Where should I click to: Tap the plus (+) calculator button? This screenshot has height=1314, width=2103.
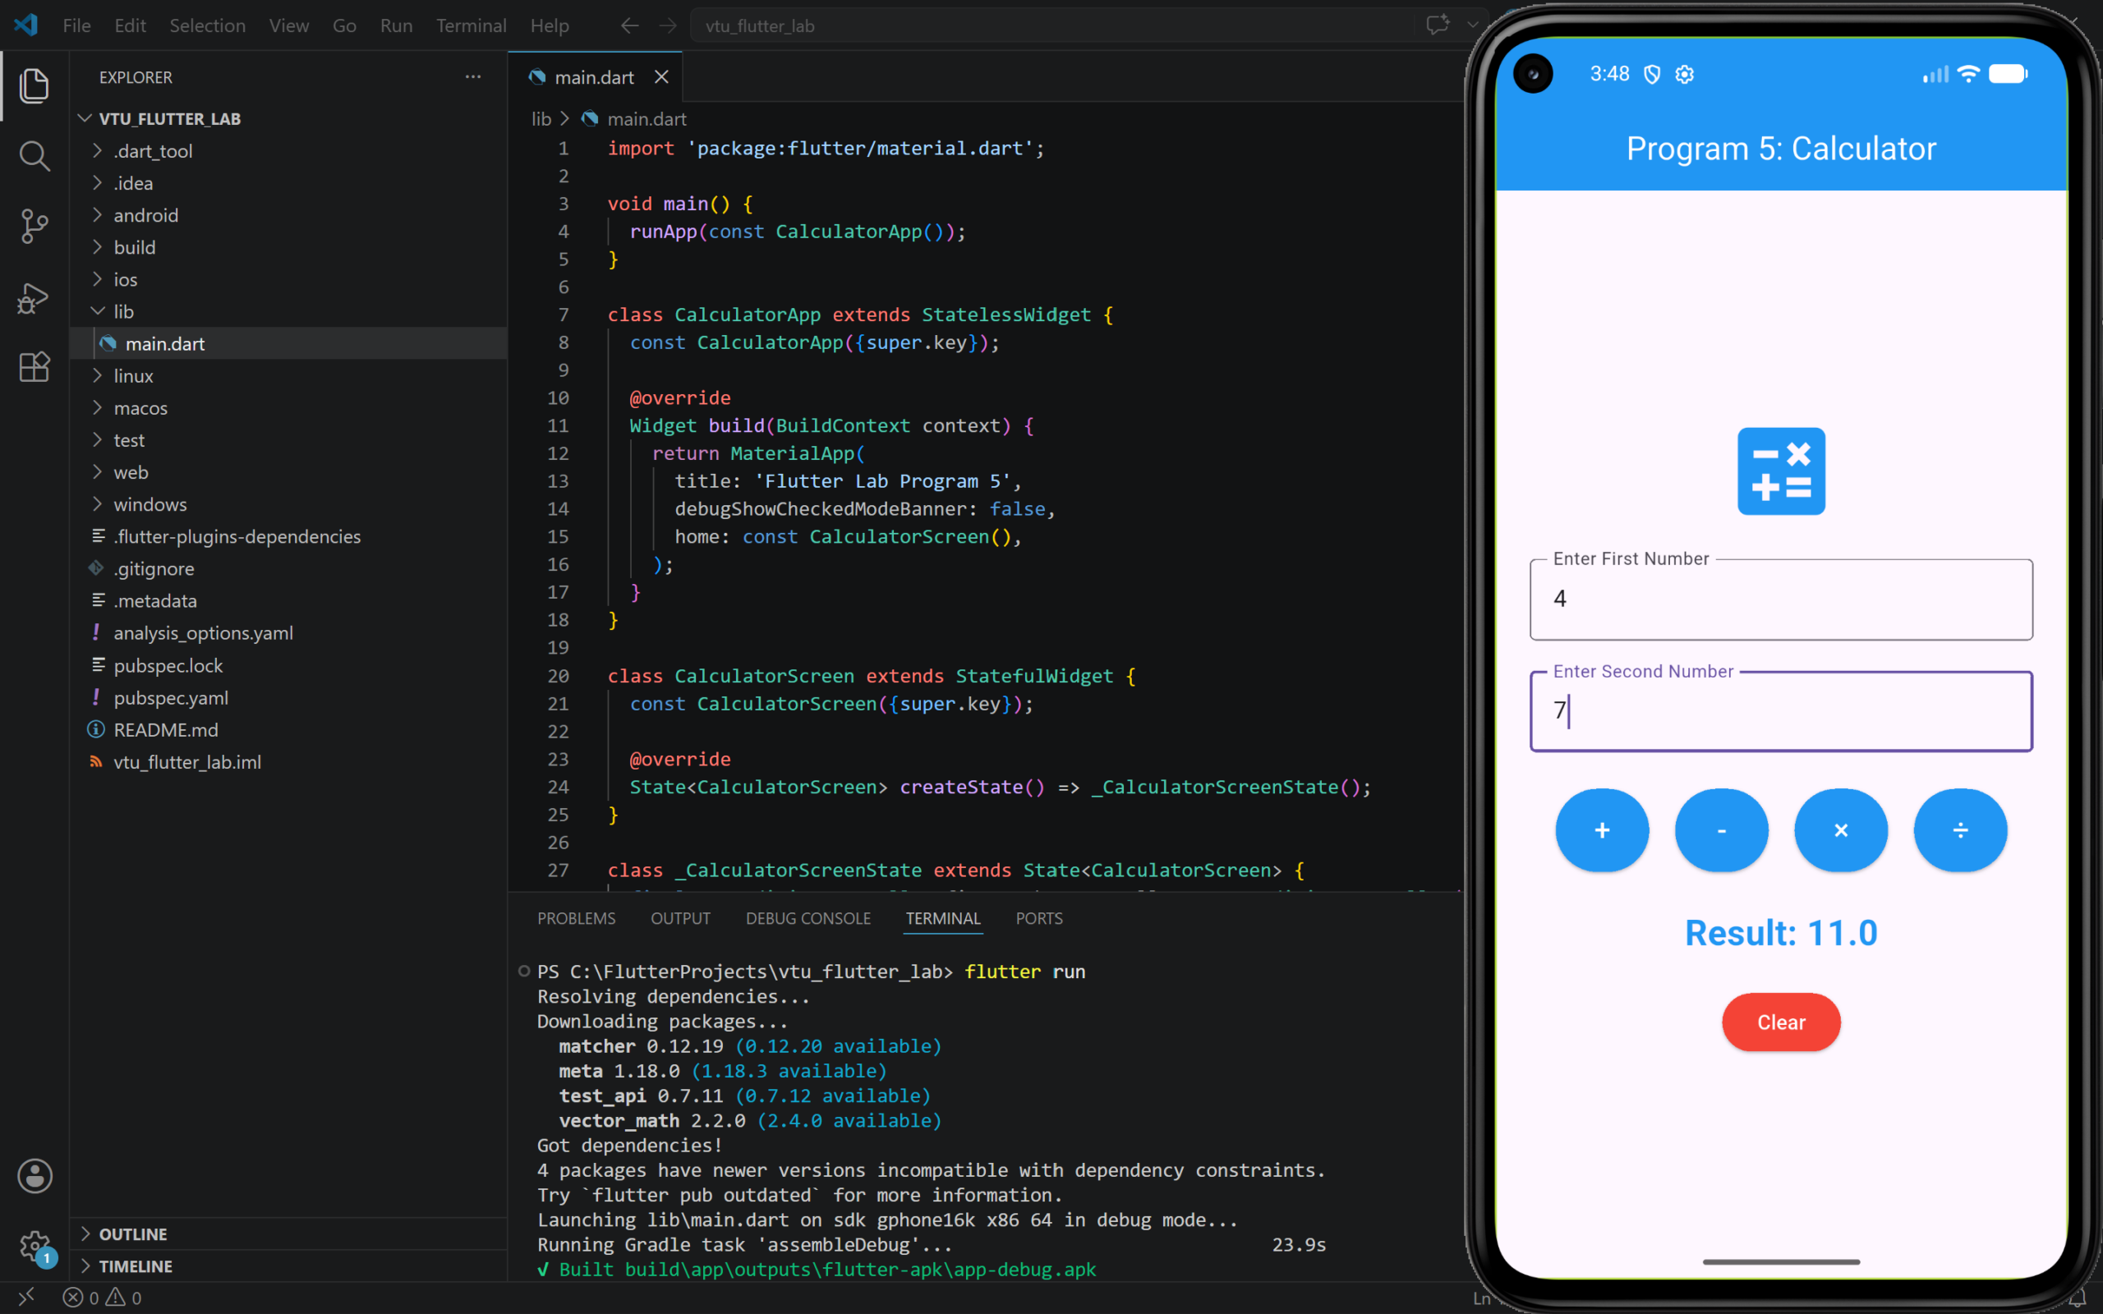pos(1602,830)
